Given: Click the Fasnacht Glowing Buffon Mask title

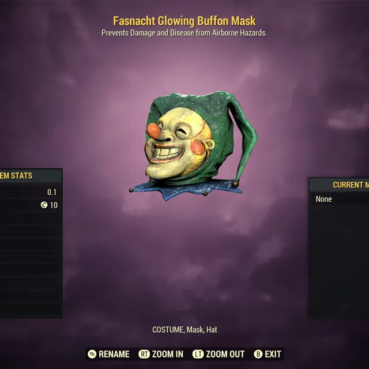Looking at the screenshot, I should 184,21.
